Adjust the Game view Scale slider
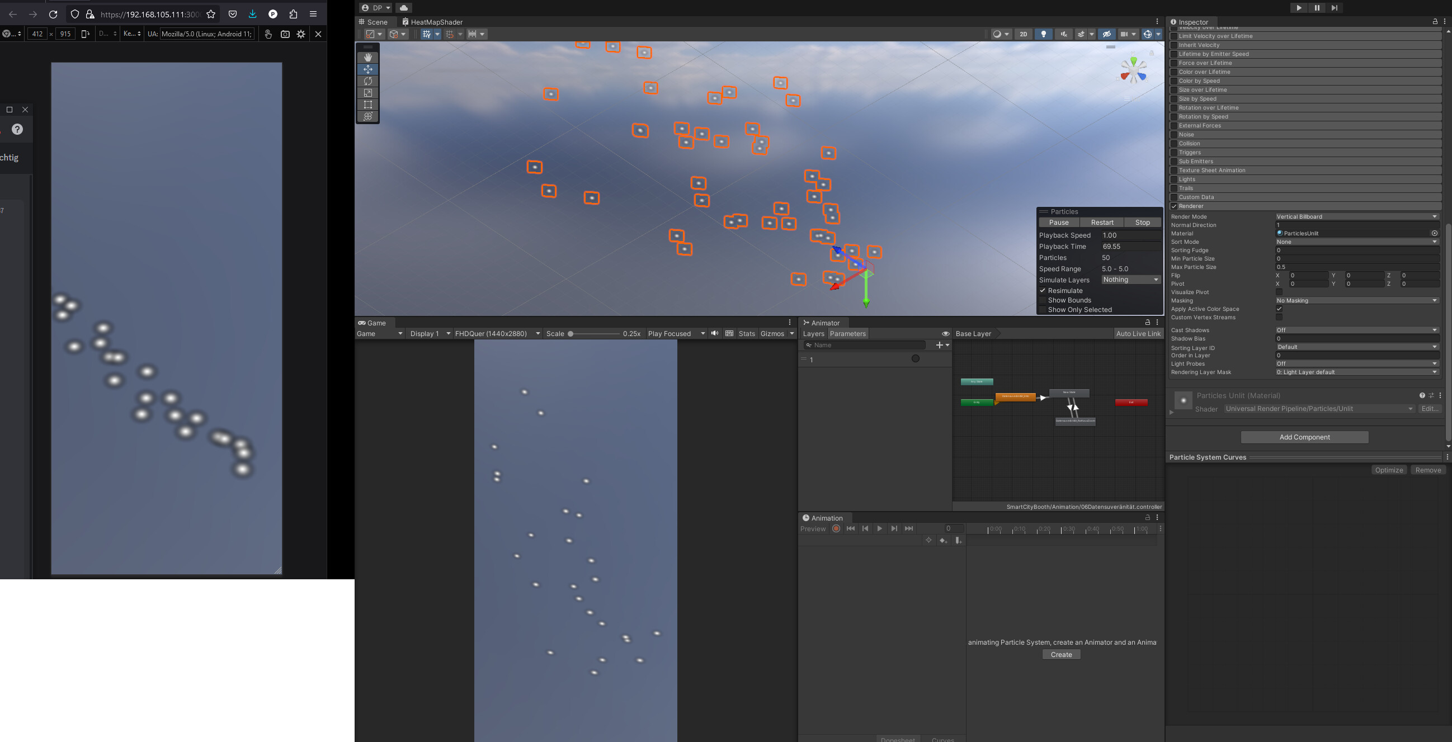1452x742 pixels. tap(571, 333)
